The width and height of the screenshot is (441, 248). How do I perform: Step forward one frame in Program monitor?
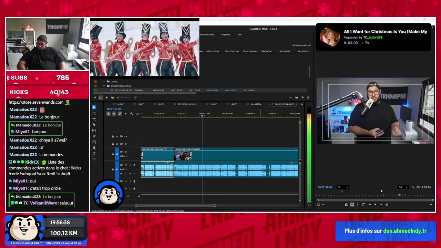(x=381, y=205)
